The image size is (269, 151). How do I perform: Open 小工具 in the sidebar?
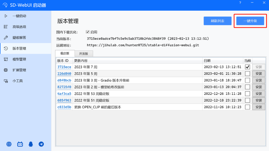(25, 81)
